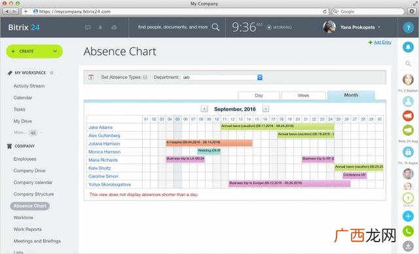Open Juliana Harrison employee link

[104, 144]
